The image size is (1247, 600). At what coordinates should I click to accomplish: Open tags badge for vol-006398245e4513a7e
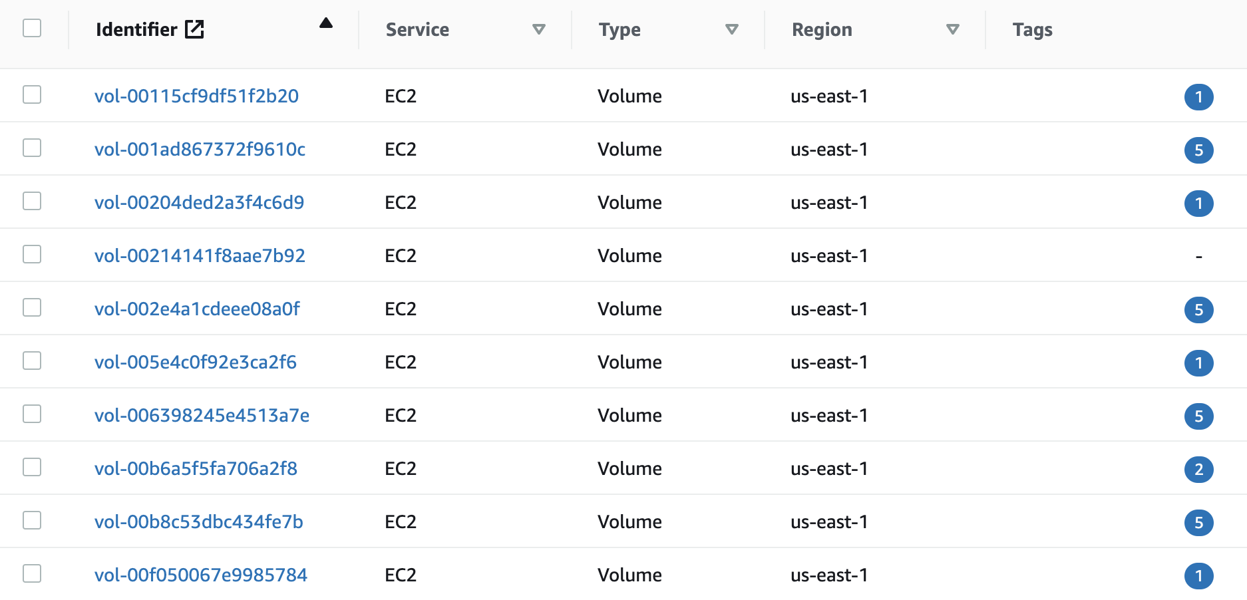[1198, 416]
